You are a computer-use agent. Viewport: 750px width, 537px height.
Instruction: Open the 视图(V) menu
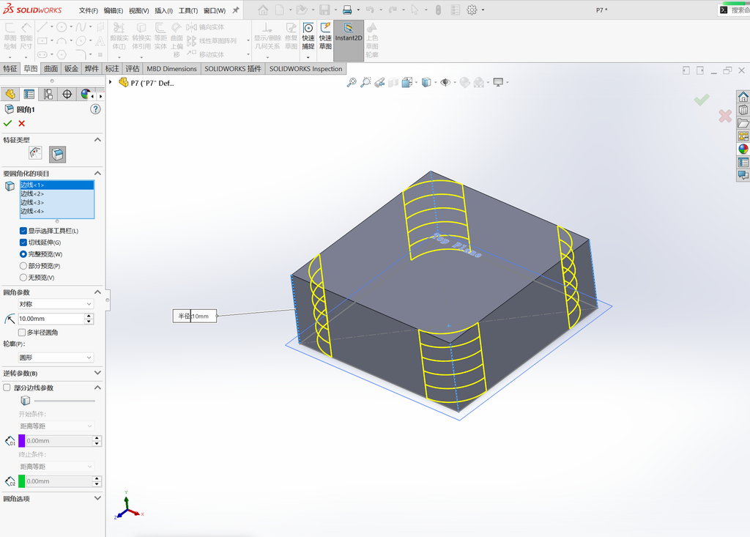138,10
